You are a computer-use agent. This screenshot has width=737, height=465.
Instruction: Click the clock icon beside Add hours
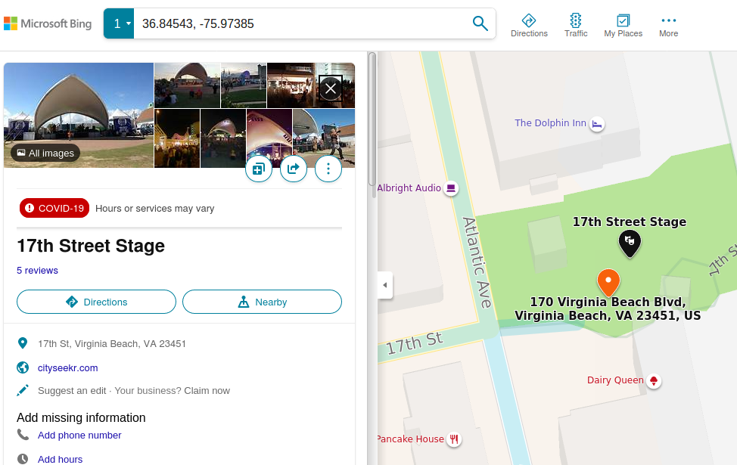tap(23, 459)
